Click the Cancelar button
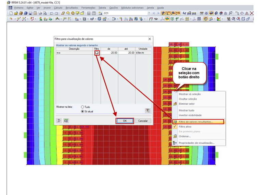Screen dimensions: 260x195 [143, 121]
